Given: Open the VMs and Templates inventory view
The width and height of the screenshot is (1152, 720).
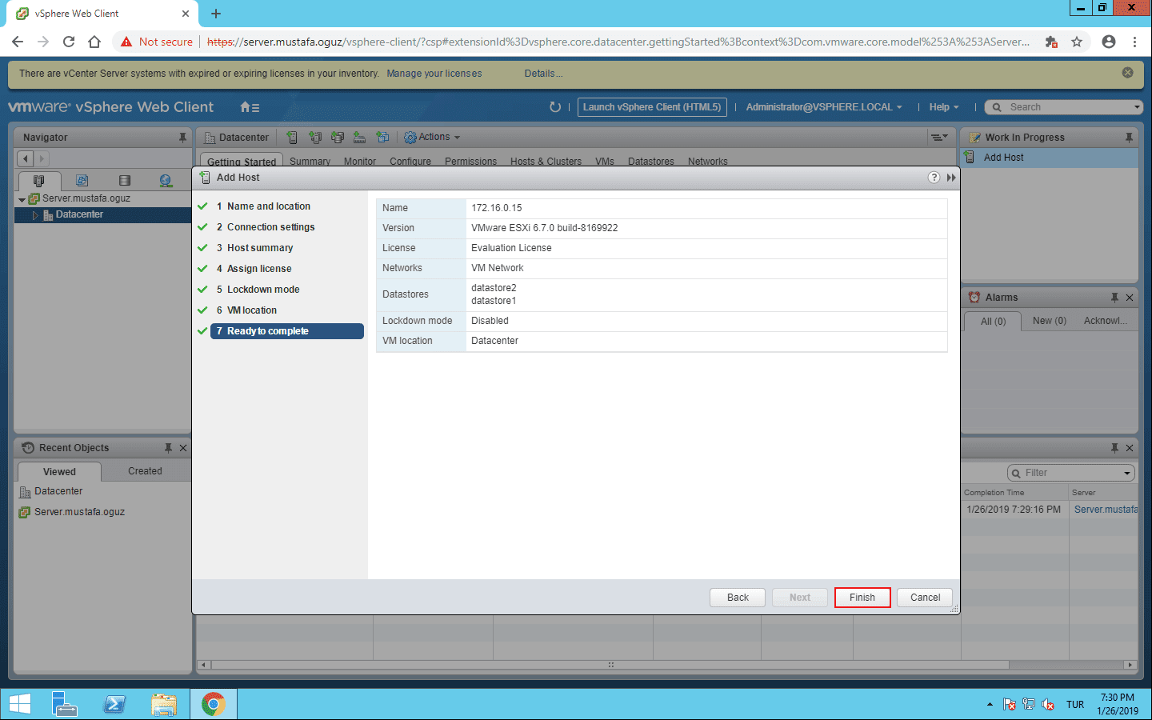Looking at the screenshot, I should [x=82, y=180].
